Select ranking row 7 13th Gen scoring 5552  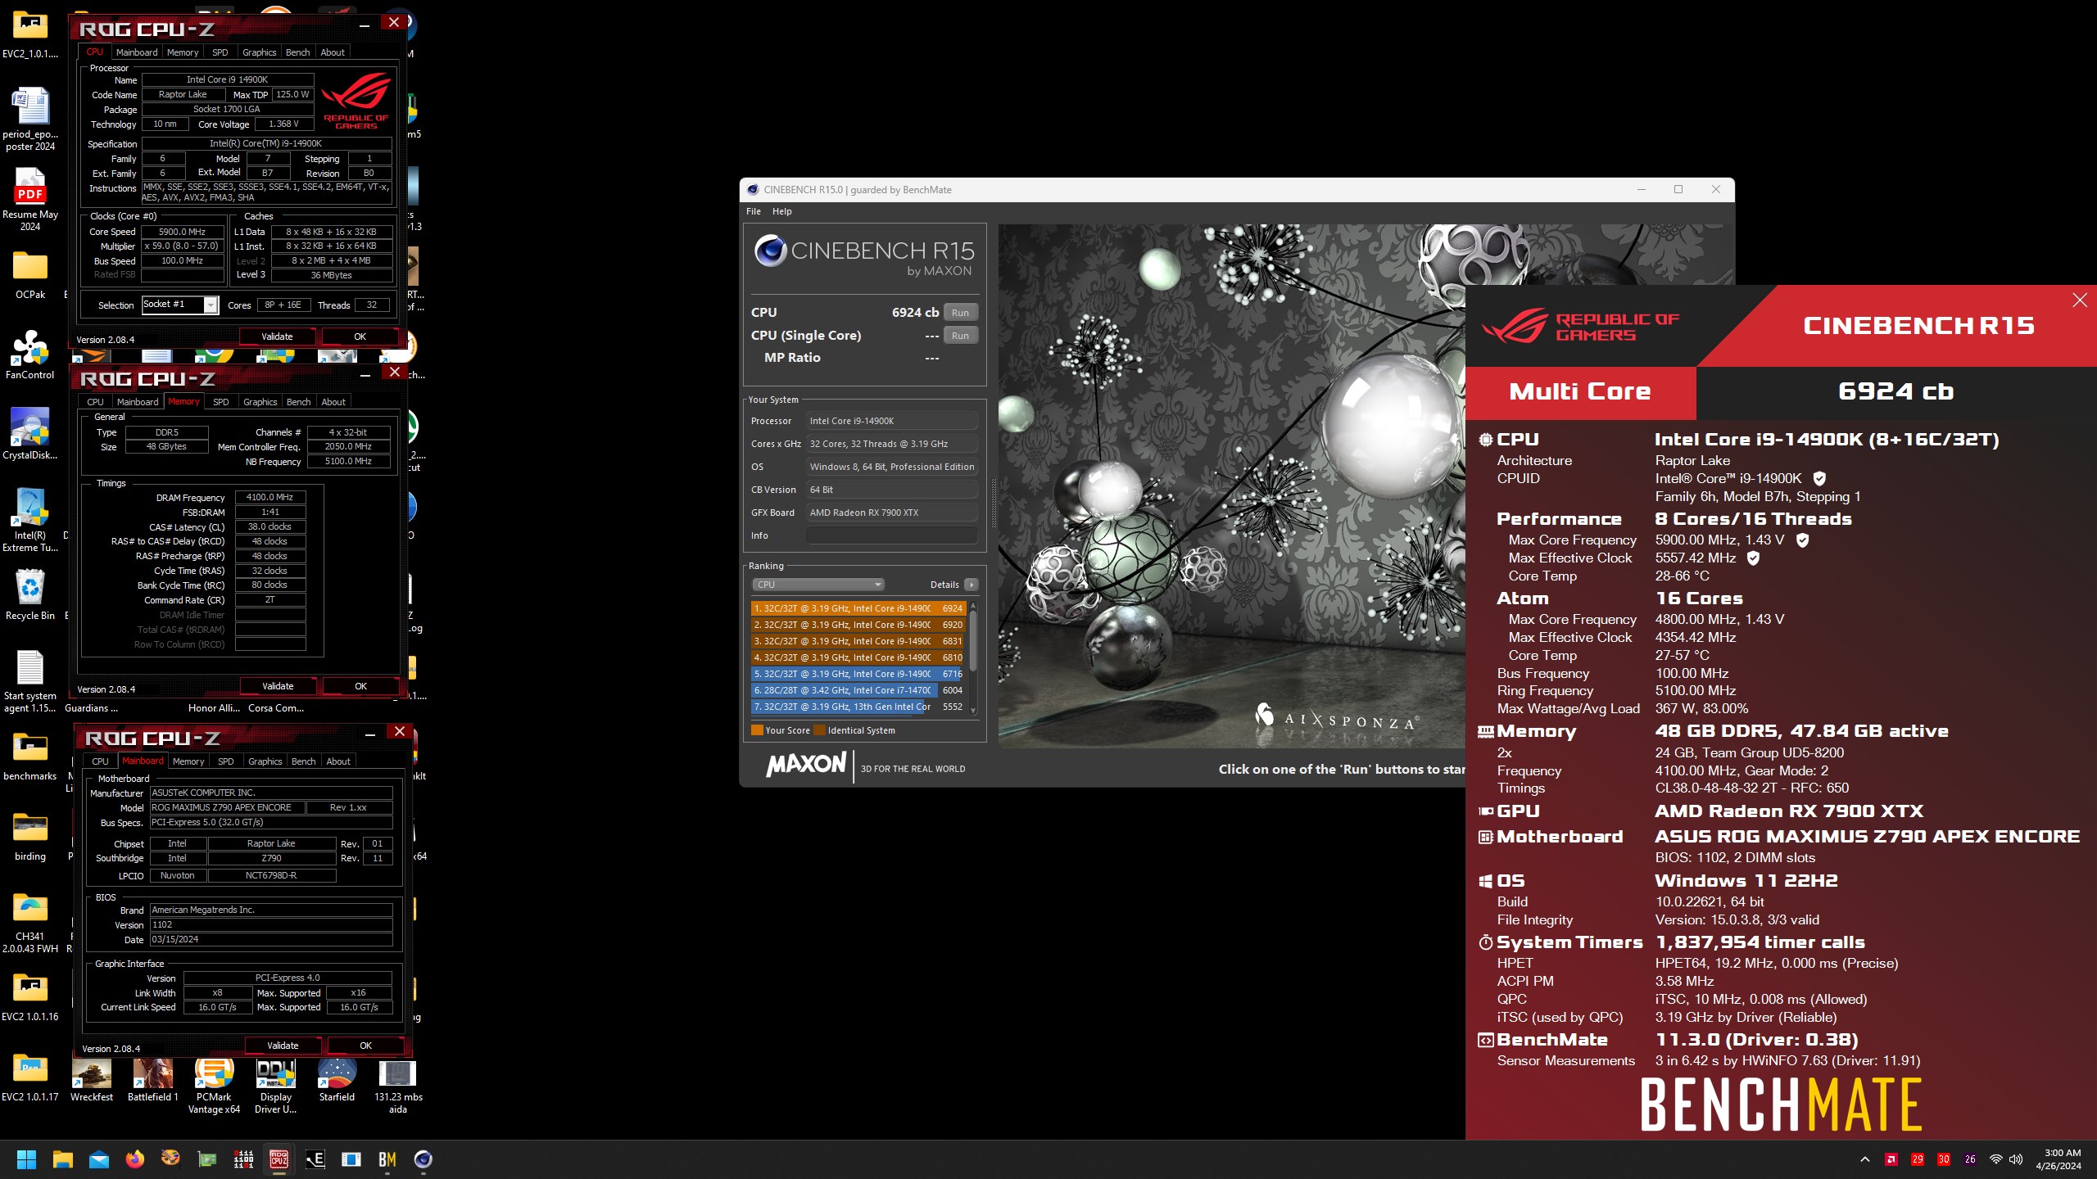(858, 707)
